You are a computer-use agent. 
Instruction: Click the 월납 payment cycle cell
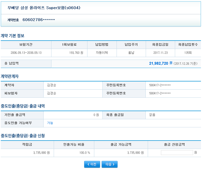(x=131, y=53)
